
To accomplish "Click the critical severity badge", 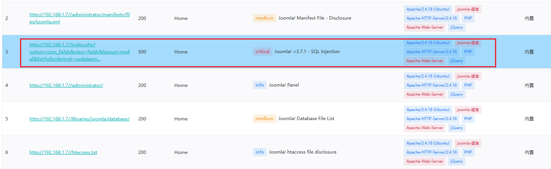I will (262, 52).
